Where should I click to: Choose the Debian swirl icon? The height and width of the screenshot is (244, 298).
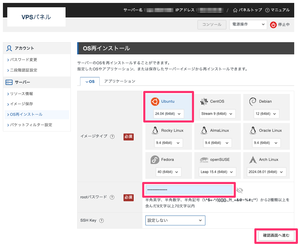(253, 101)
